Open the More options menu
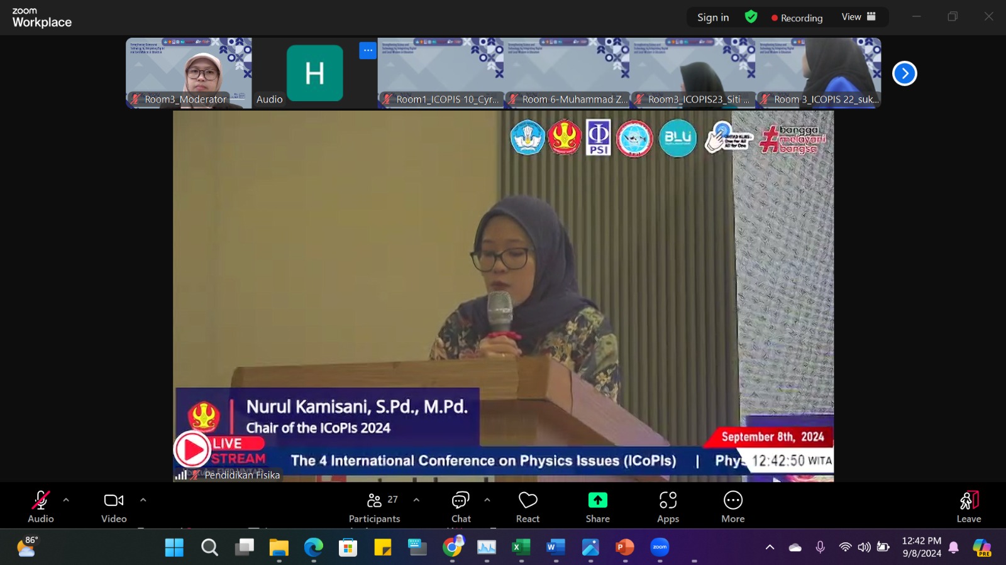This screenshot has height=565, width=1006. pyautogui.click(x=733, y=507)
